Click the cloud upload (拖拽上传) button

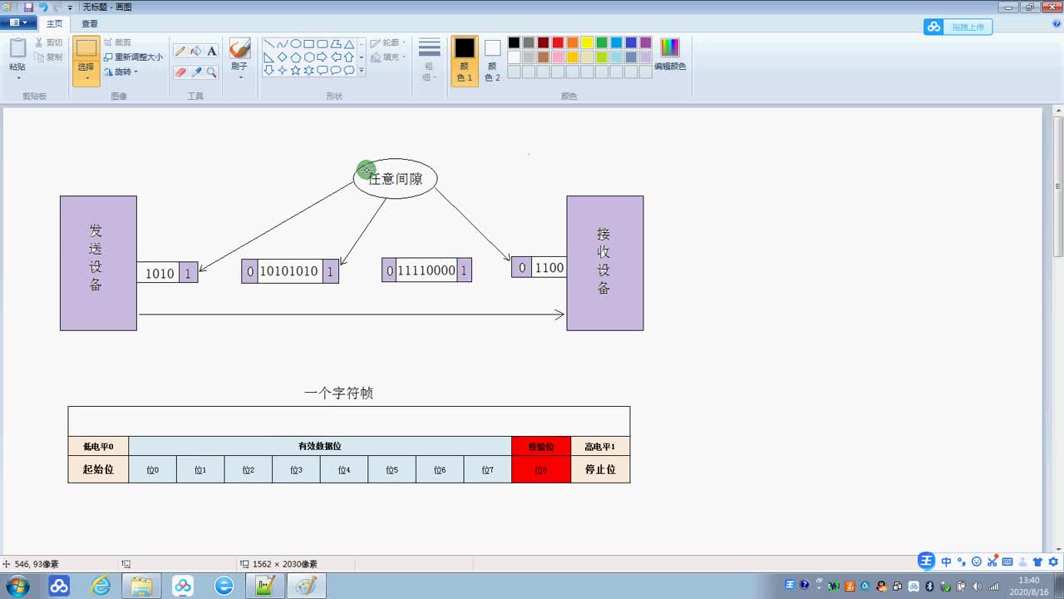(x=958, y=27)
